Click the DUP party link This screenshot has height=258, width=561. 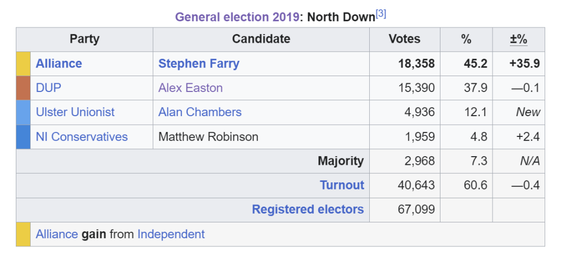coord(48,88)
